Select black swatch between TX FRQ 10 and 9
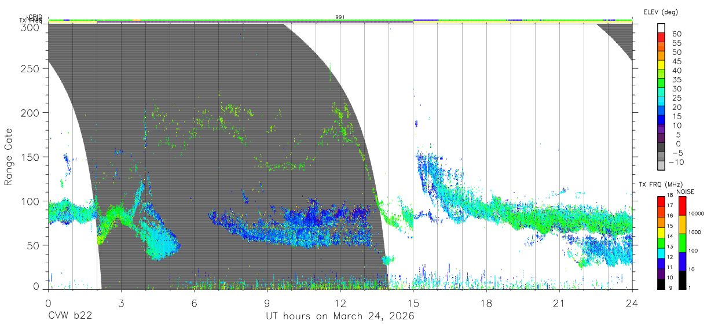 (661, 283)
